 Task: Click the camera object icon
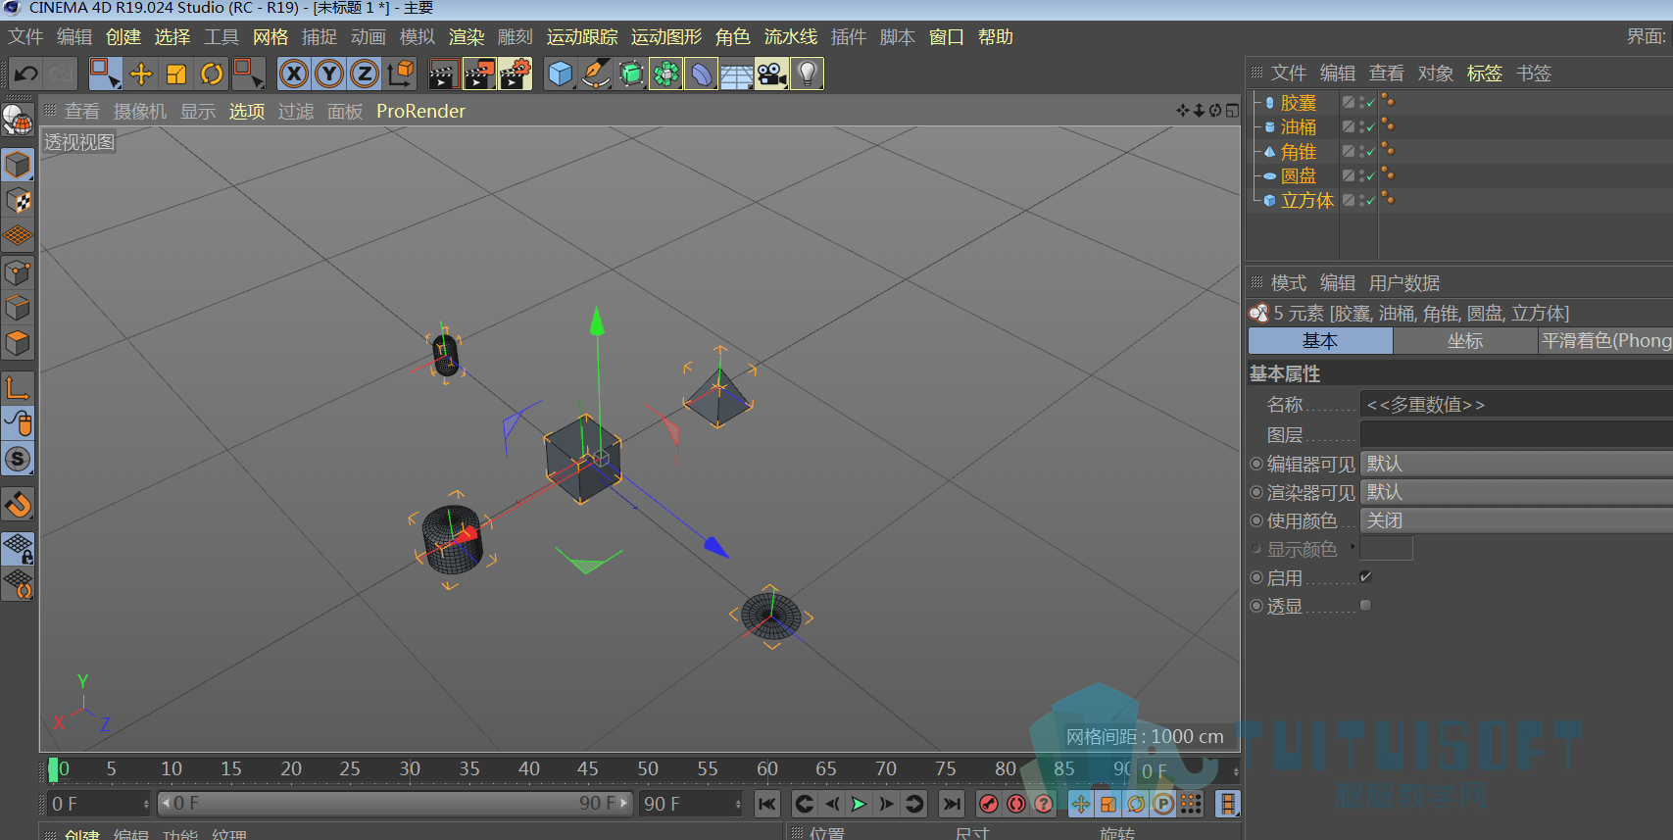tap(772, 74)
